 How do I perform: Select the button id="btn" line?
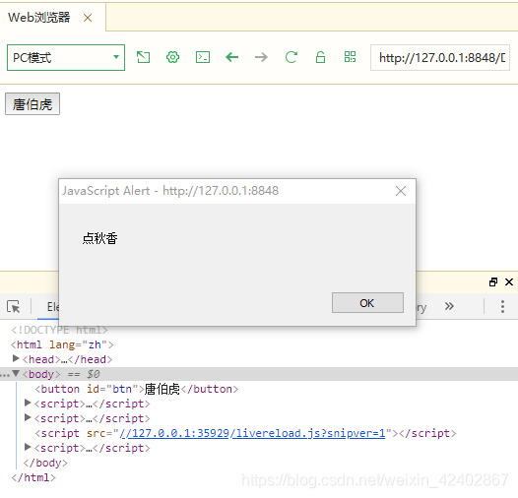(137, 389)
